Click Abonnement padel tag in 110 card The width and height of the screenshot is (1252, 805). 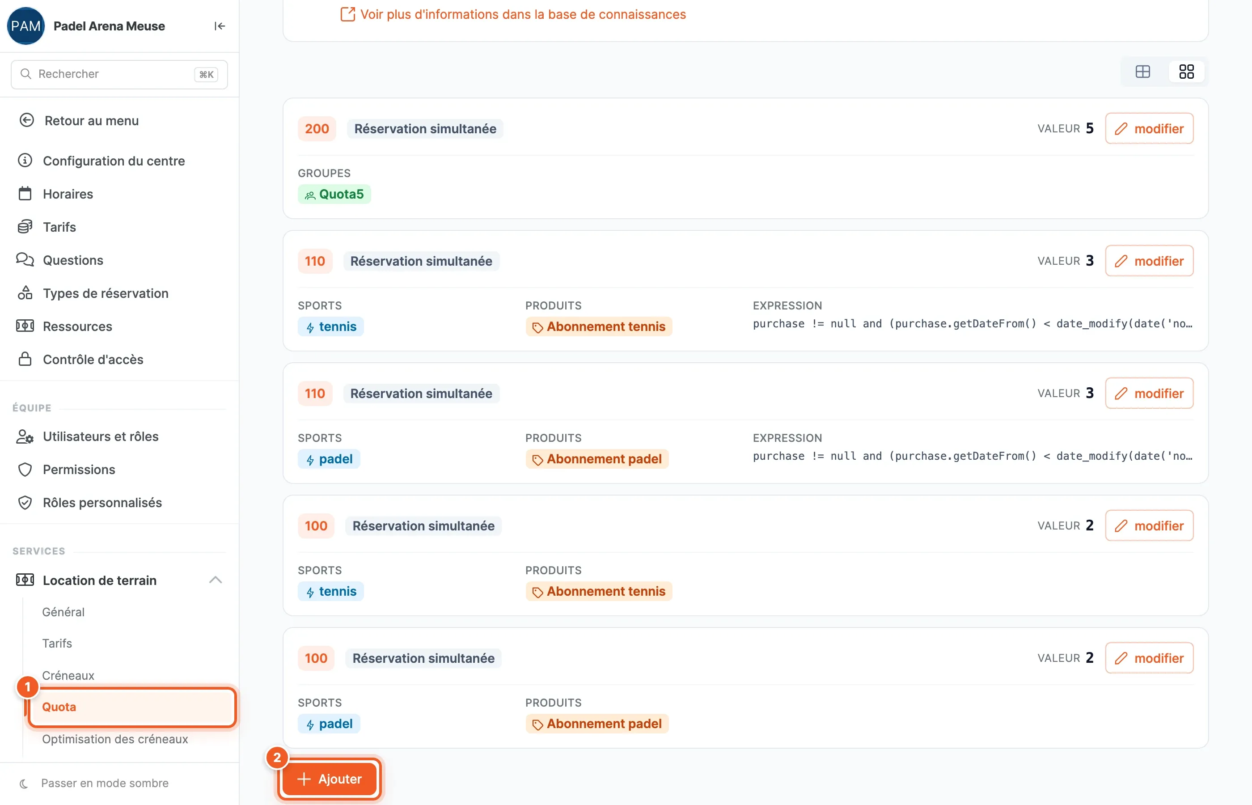point(597,459)
